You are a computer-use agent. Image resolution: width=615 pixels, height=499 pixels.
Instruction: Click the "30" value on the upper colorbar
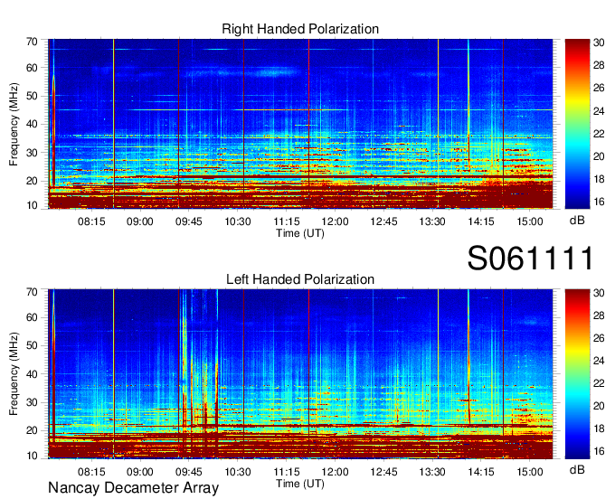point(599,42)
